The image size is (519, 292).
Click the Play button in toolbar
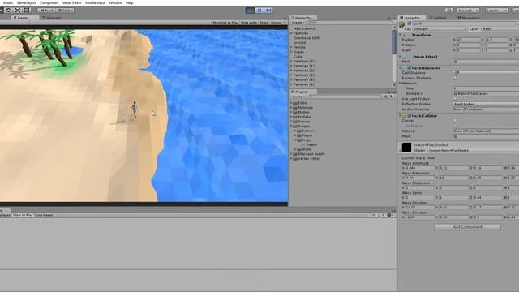click(251, 11)
